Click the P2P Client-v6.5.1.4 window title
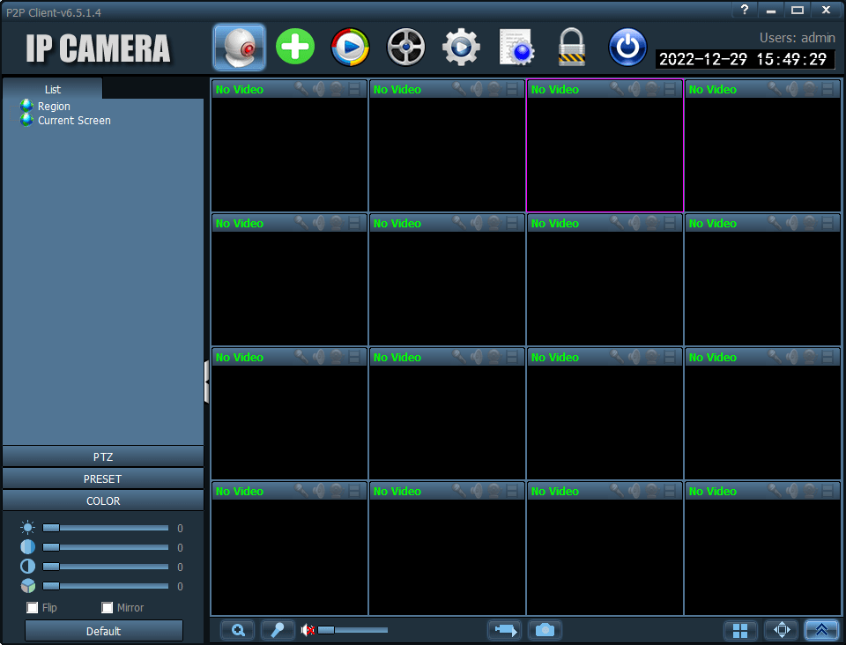Viewport: 846px width, 645px height. click(x=54, y=12)
